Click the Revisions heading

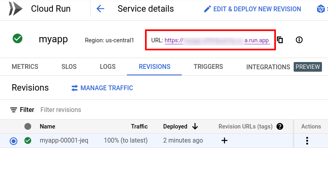tap(30, 88)
